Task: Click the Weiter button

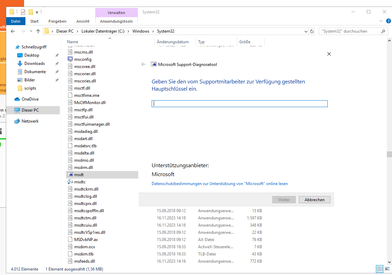Action: [x=284, y=199]
